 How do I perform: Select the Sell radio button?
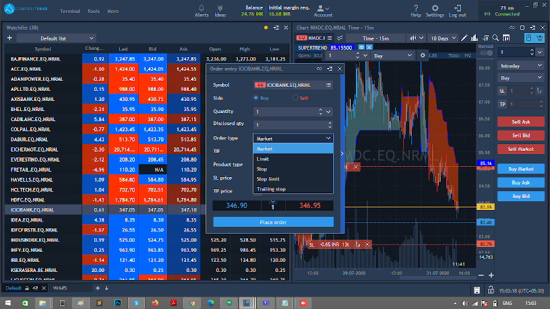[x=295, y=98]
